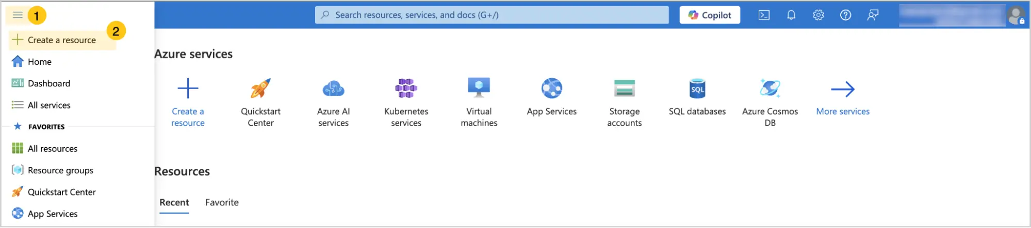The width and height of the screenshot is (1031, 228).
Task: Open the Storage accounts icon
Action: pos(625,88)
